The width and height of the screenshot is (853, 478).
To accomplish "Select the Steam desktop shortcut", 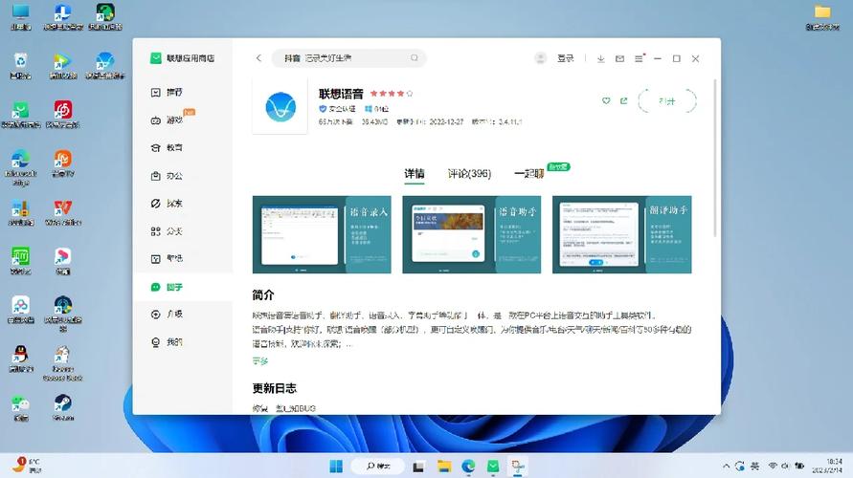I will [x=63, y=407].
